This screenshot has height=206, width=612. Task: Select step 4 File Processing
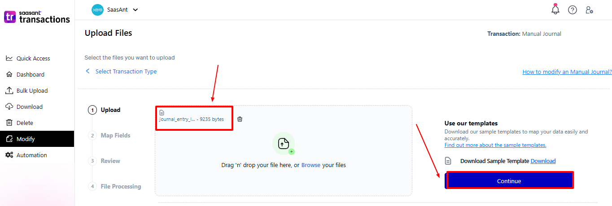[115, 187]
